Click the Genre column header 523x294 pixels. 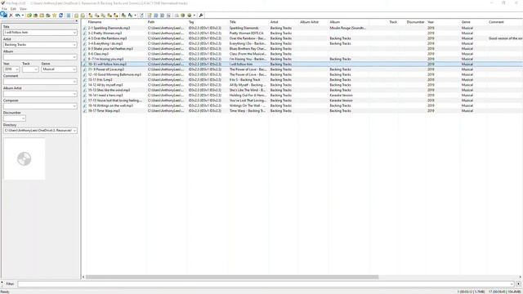pos(466,22)
